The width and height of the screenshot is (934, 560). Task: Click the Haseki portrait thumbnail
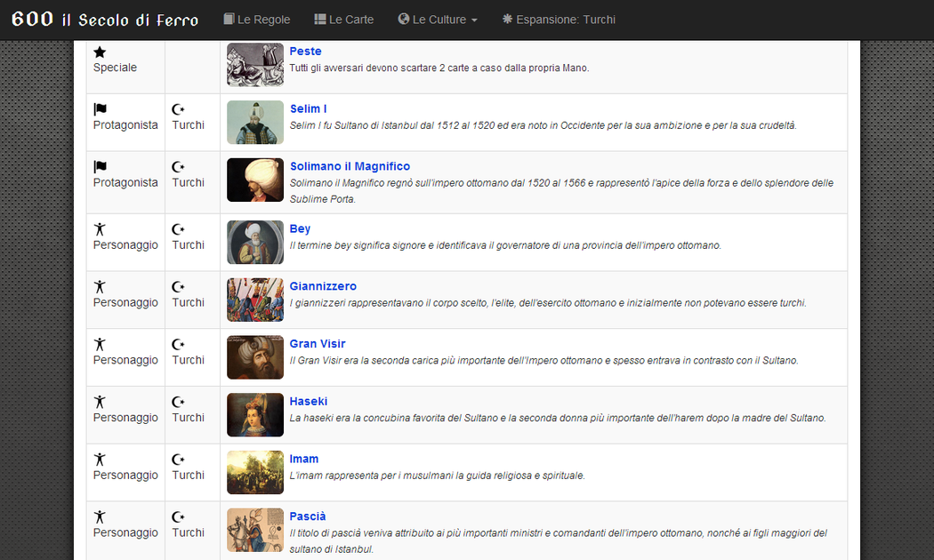255,415
